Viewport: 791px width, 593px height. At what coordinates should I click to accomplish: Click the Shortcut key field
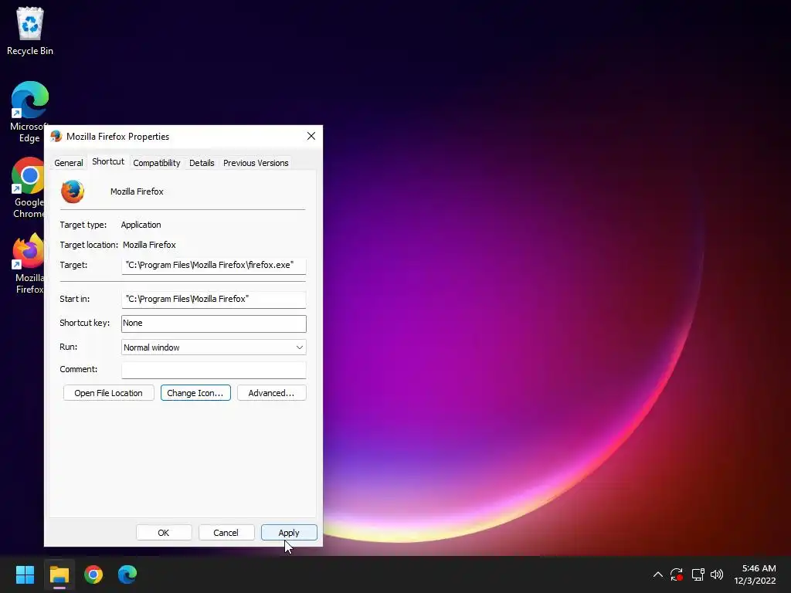click(x=214, y=324)
